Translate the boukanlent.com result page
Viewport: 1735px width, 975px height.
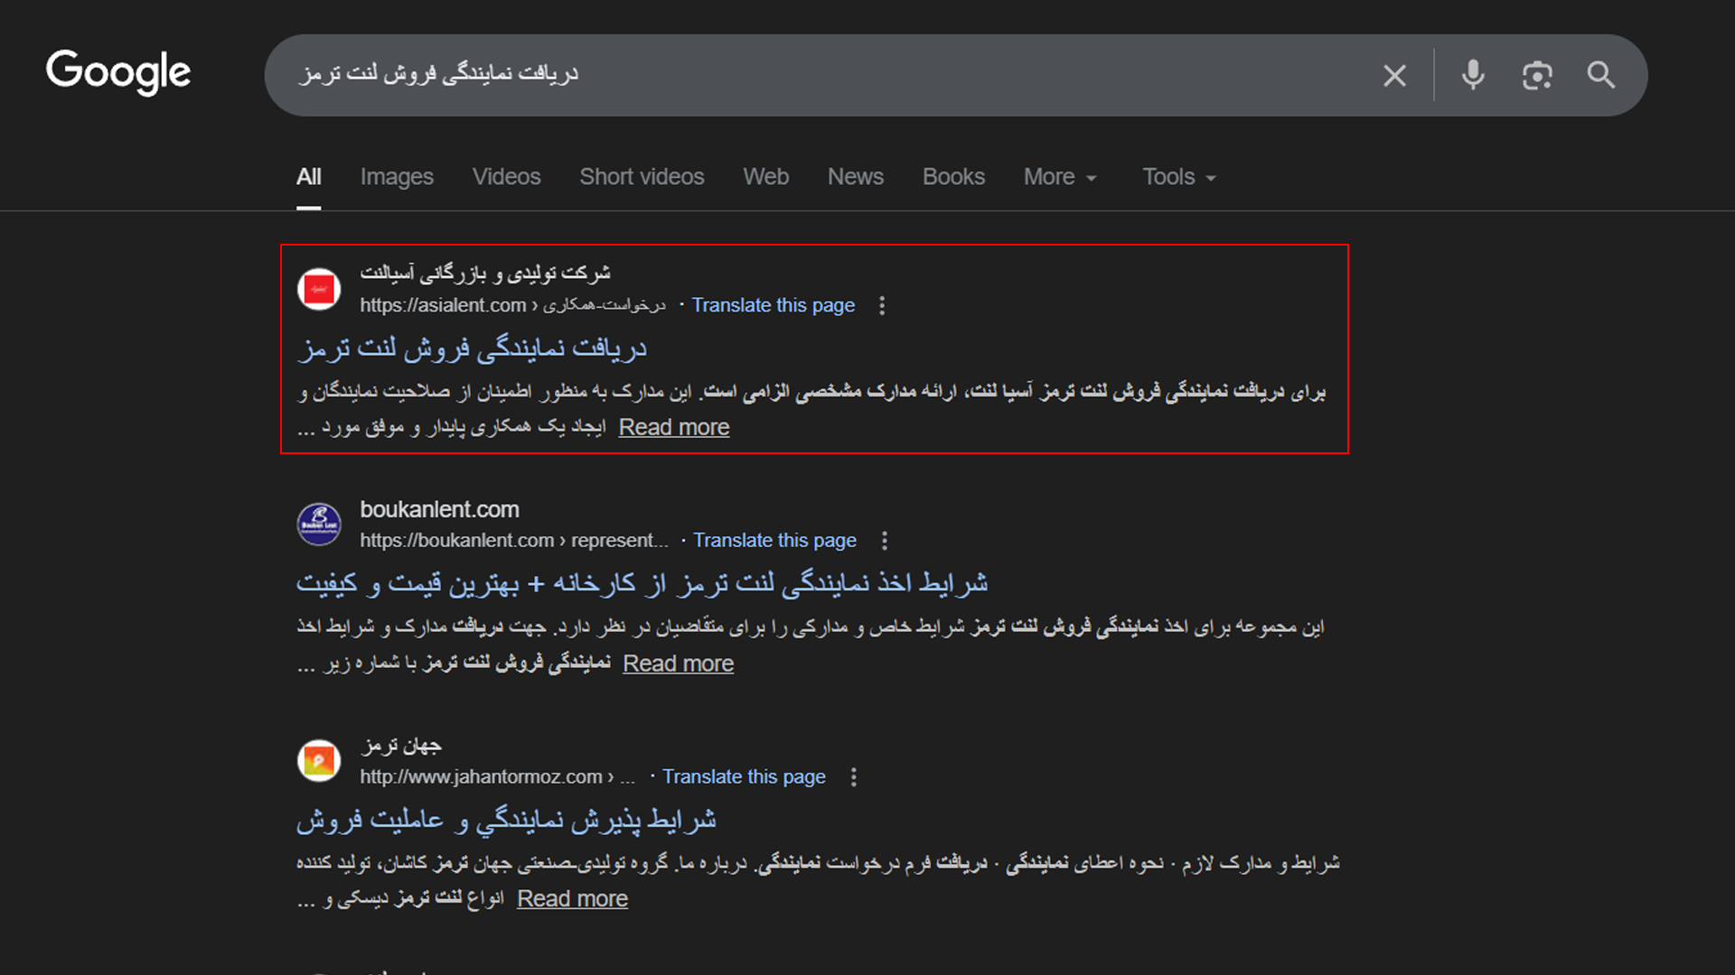774,540
